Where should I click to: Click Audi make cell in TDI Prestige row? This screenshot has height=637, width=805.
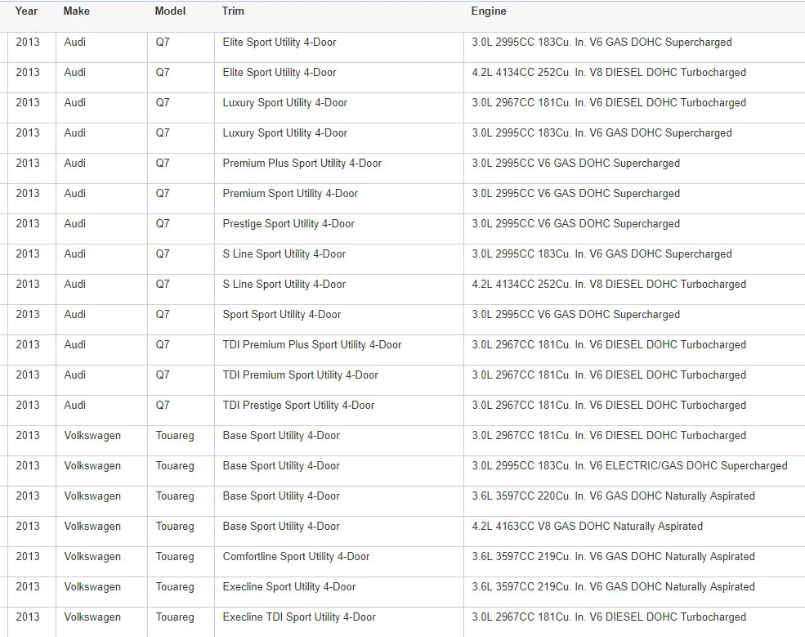pyautogui.click(x=101, y=410)
